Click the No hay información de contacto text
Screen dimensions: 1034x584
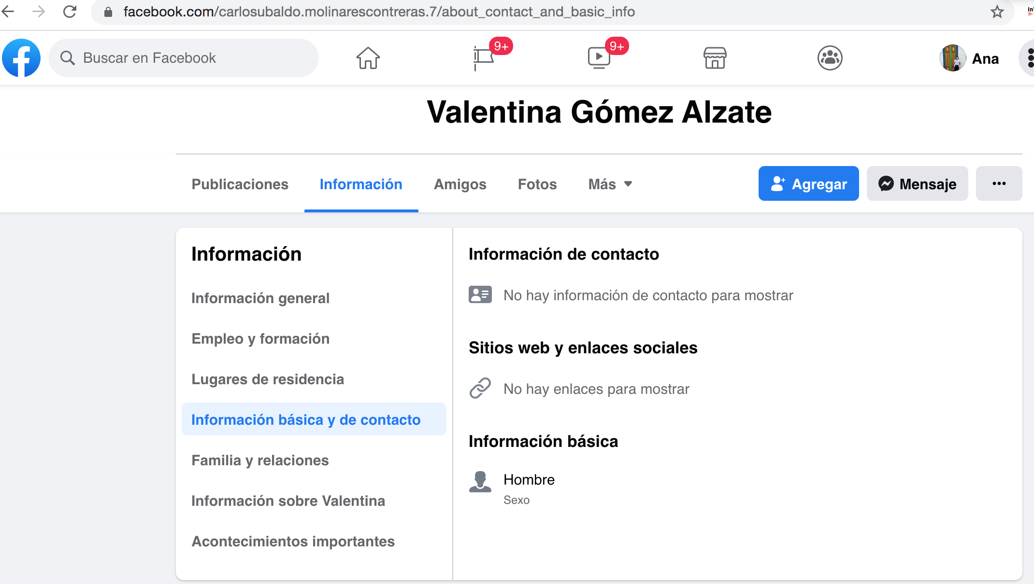click(648, 295)
